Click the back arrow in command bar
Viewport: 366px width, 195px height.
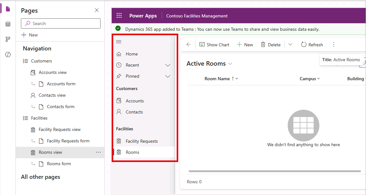tap(189, 45)
